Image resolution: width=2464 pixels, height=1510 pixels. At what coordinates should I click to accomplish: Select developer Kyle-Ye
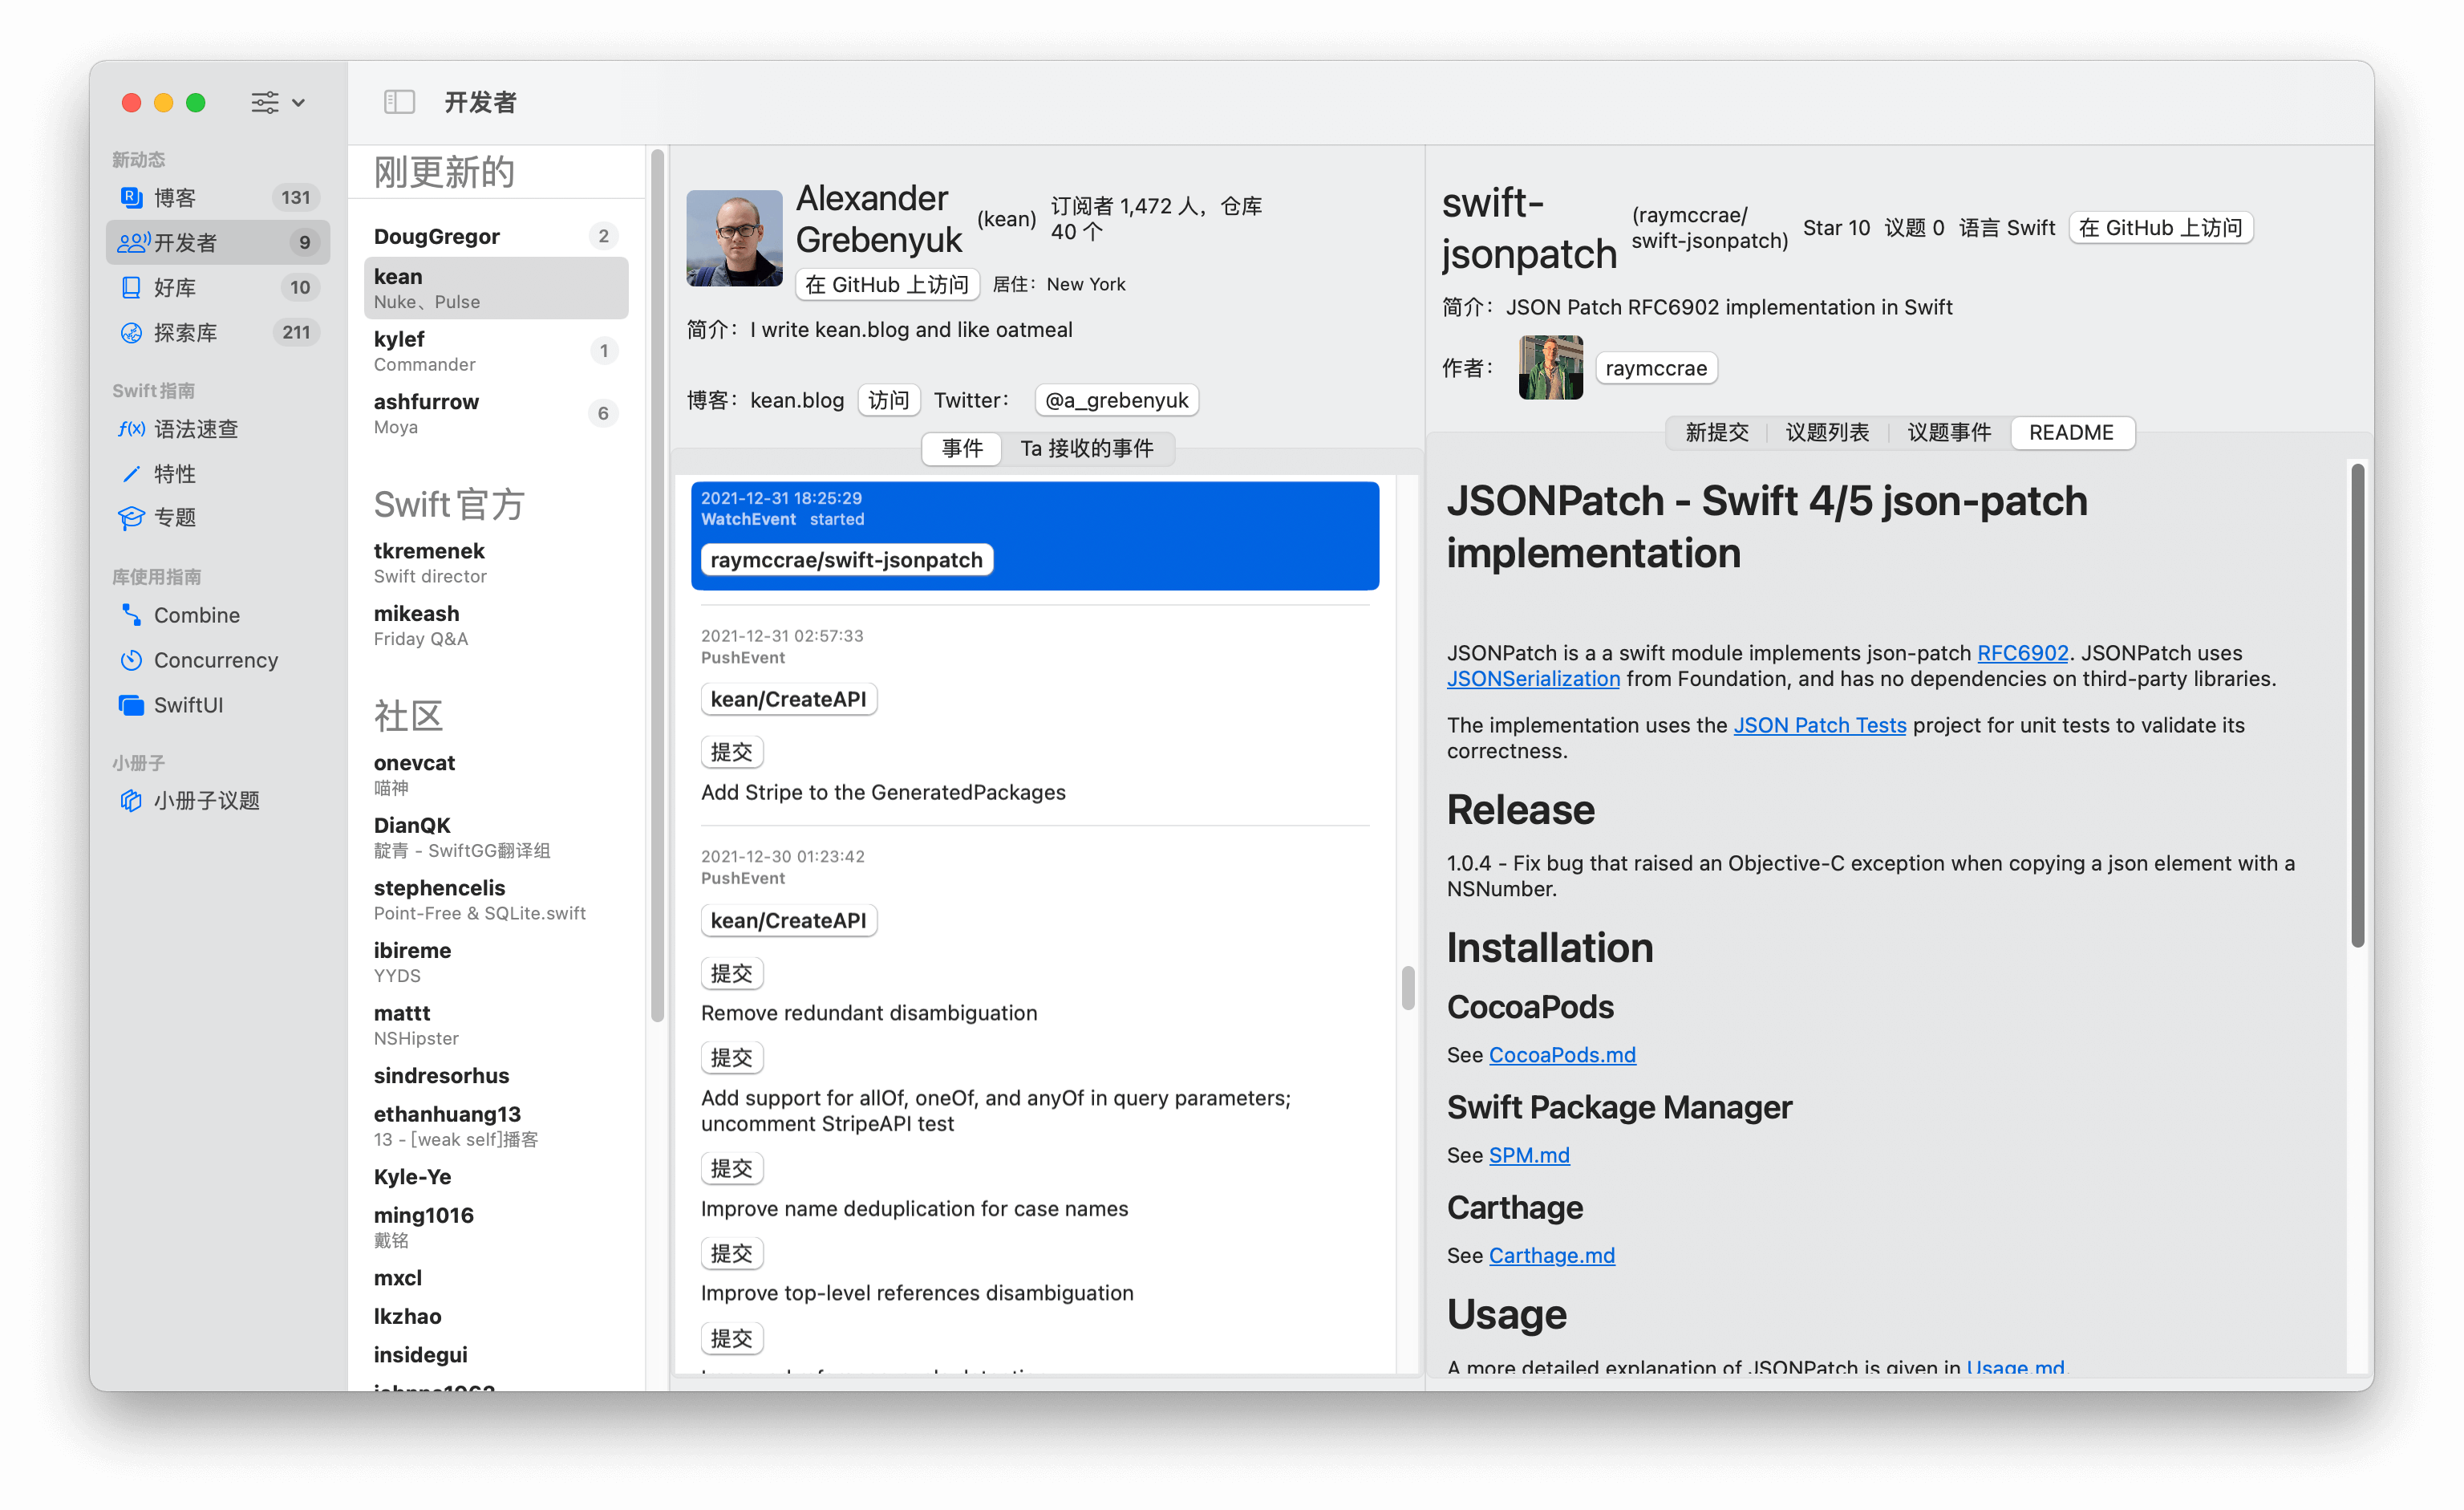pyautogui.click(x=496, y=1176)
